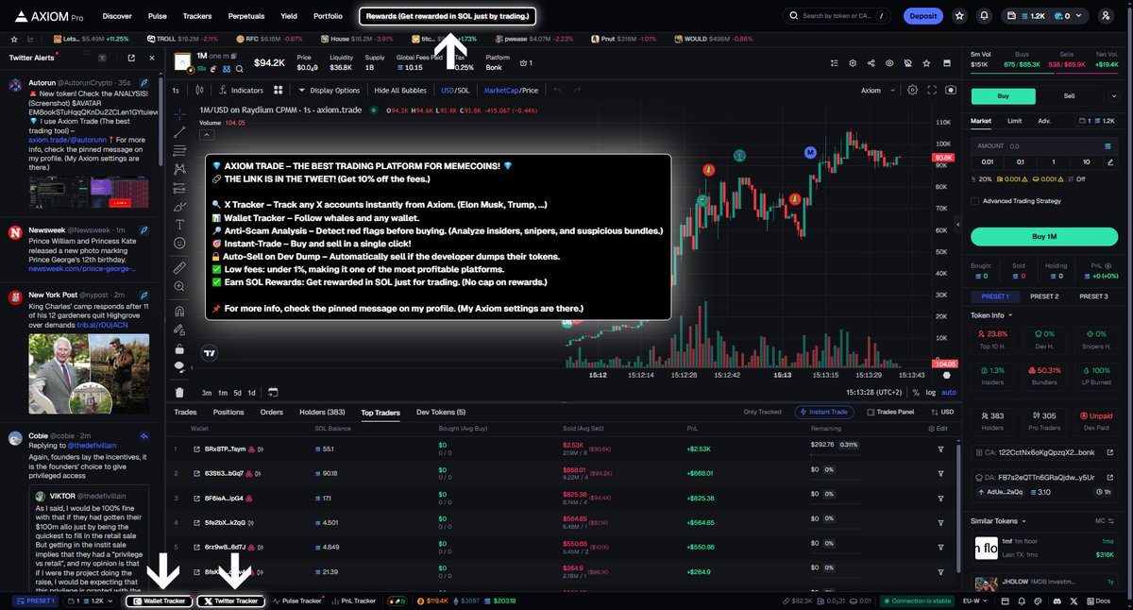Enable Advanced Trading Strategy checkbox
The image size is (1133, 610).
tap(975, 200)
